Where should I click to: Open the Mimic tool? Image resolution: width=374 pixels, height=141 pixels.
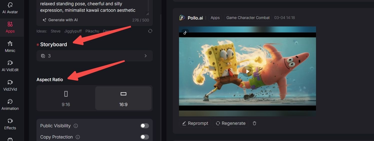[x=10, y=47]
